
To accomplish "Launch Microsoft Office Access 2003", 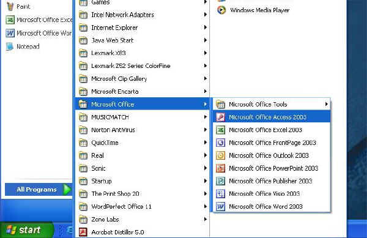I will 272,117.
